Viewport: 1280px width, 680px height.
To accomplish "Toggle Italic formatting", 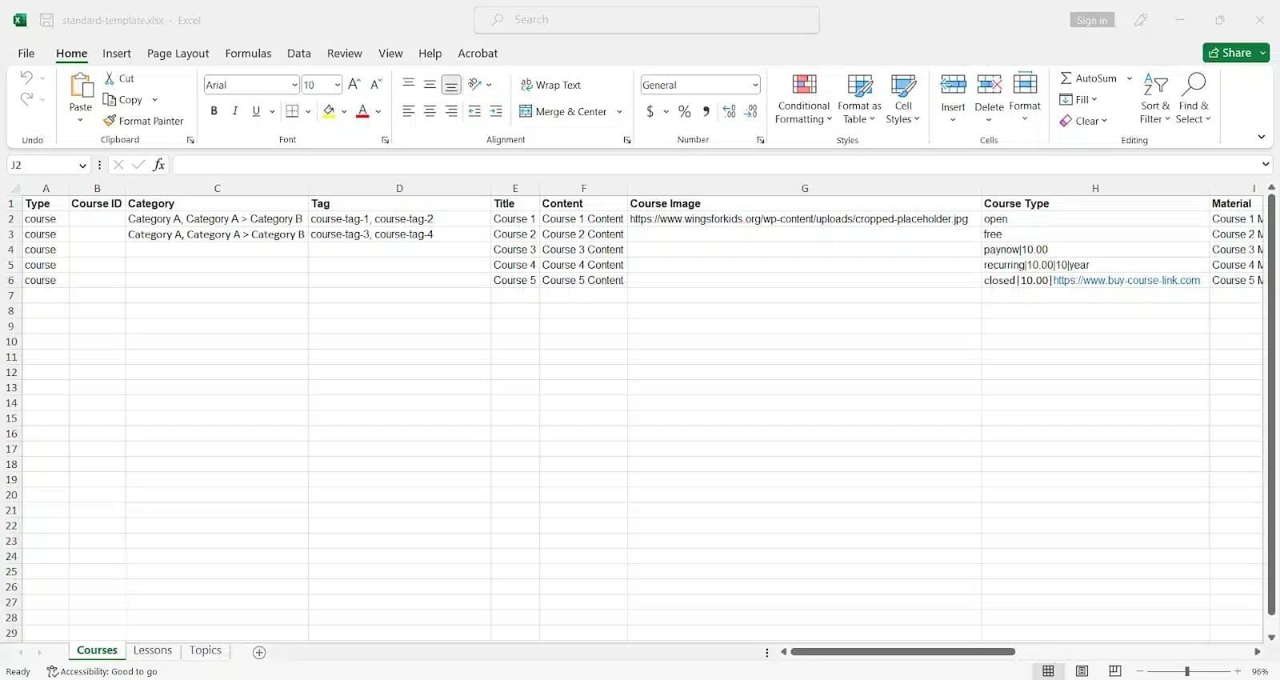I will (x=235, y=111).
